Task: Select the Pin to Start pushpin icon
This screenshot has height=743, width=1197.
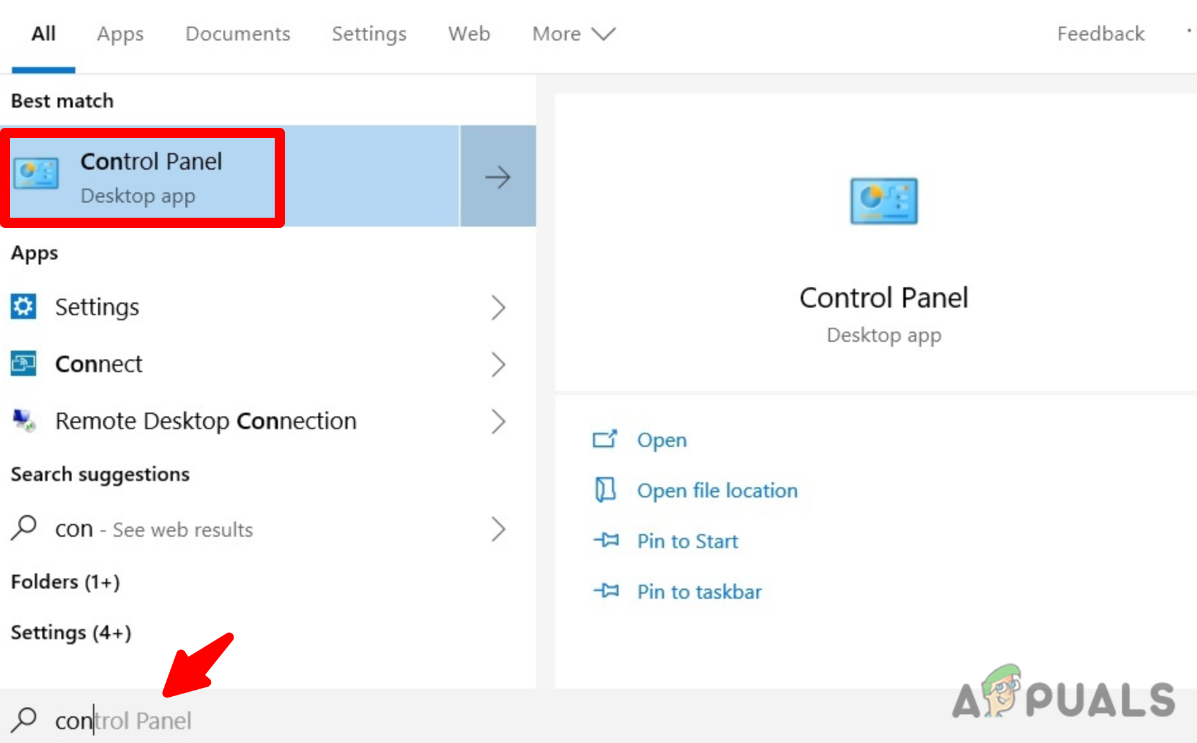Action: tap(605, 540)
